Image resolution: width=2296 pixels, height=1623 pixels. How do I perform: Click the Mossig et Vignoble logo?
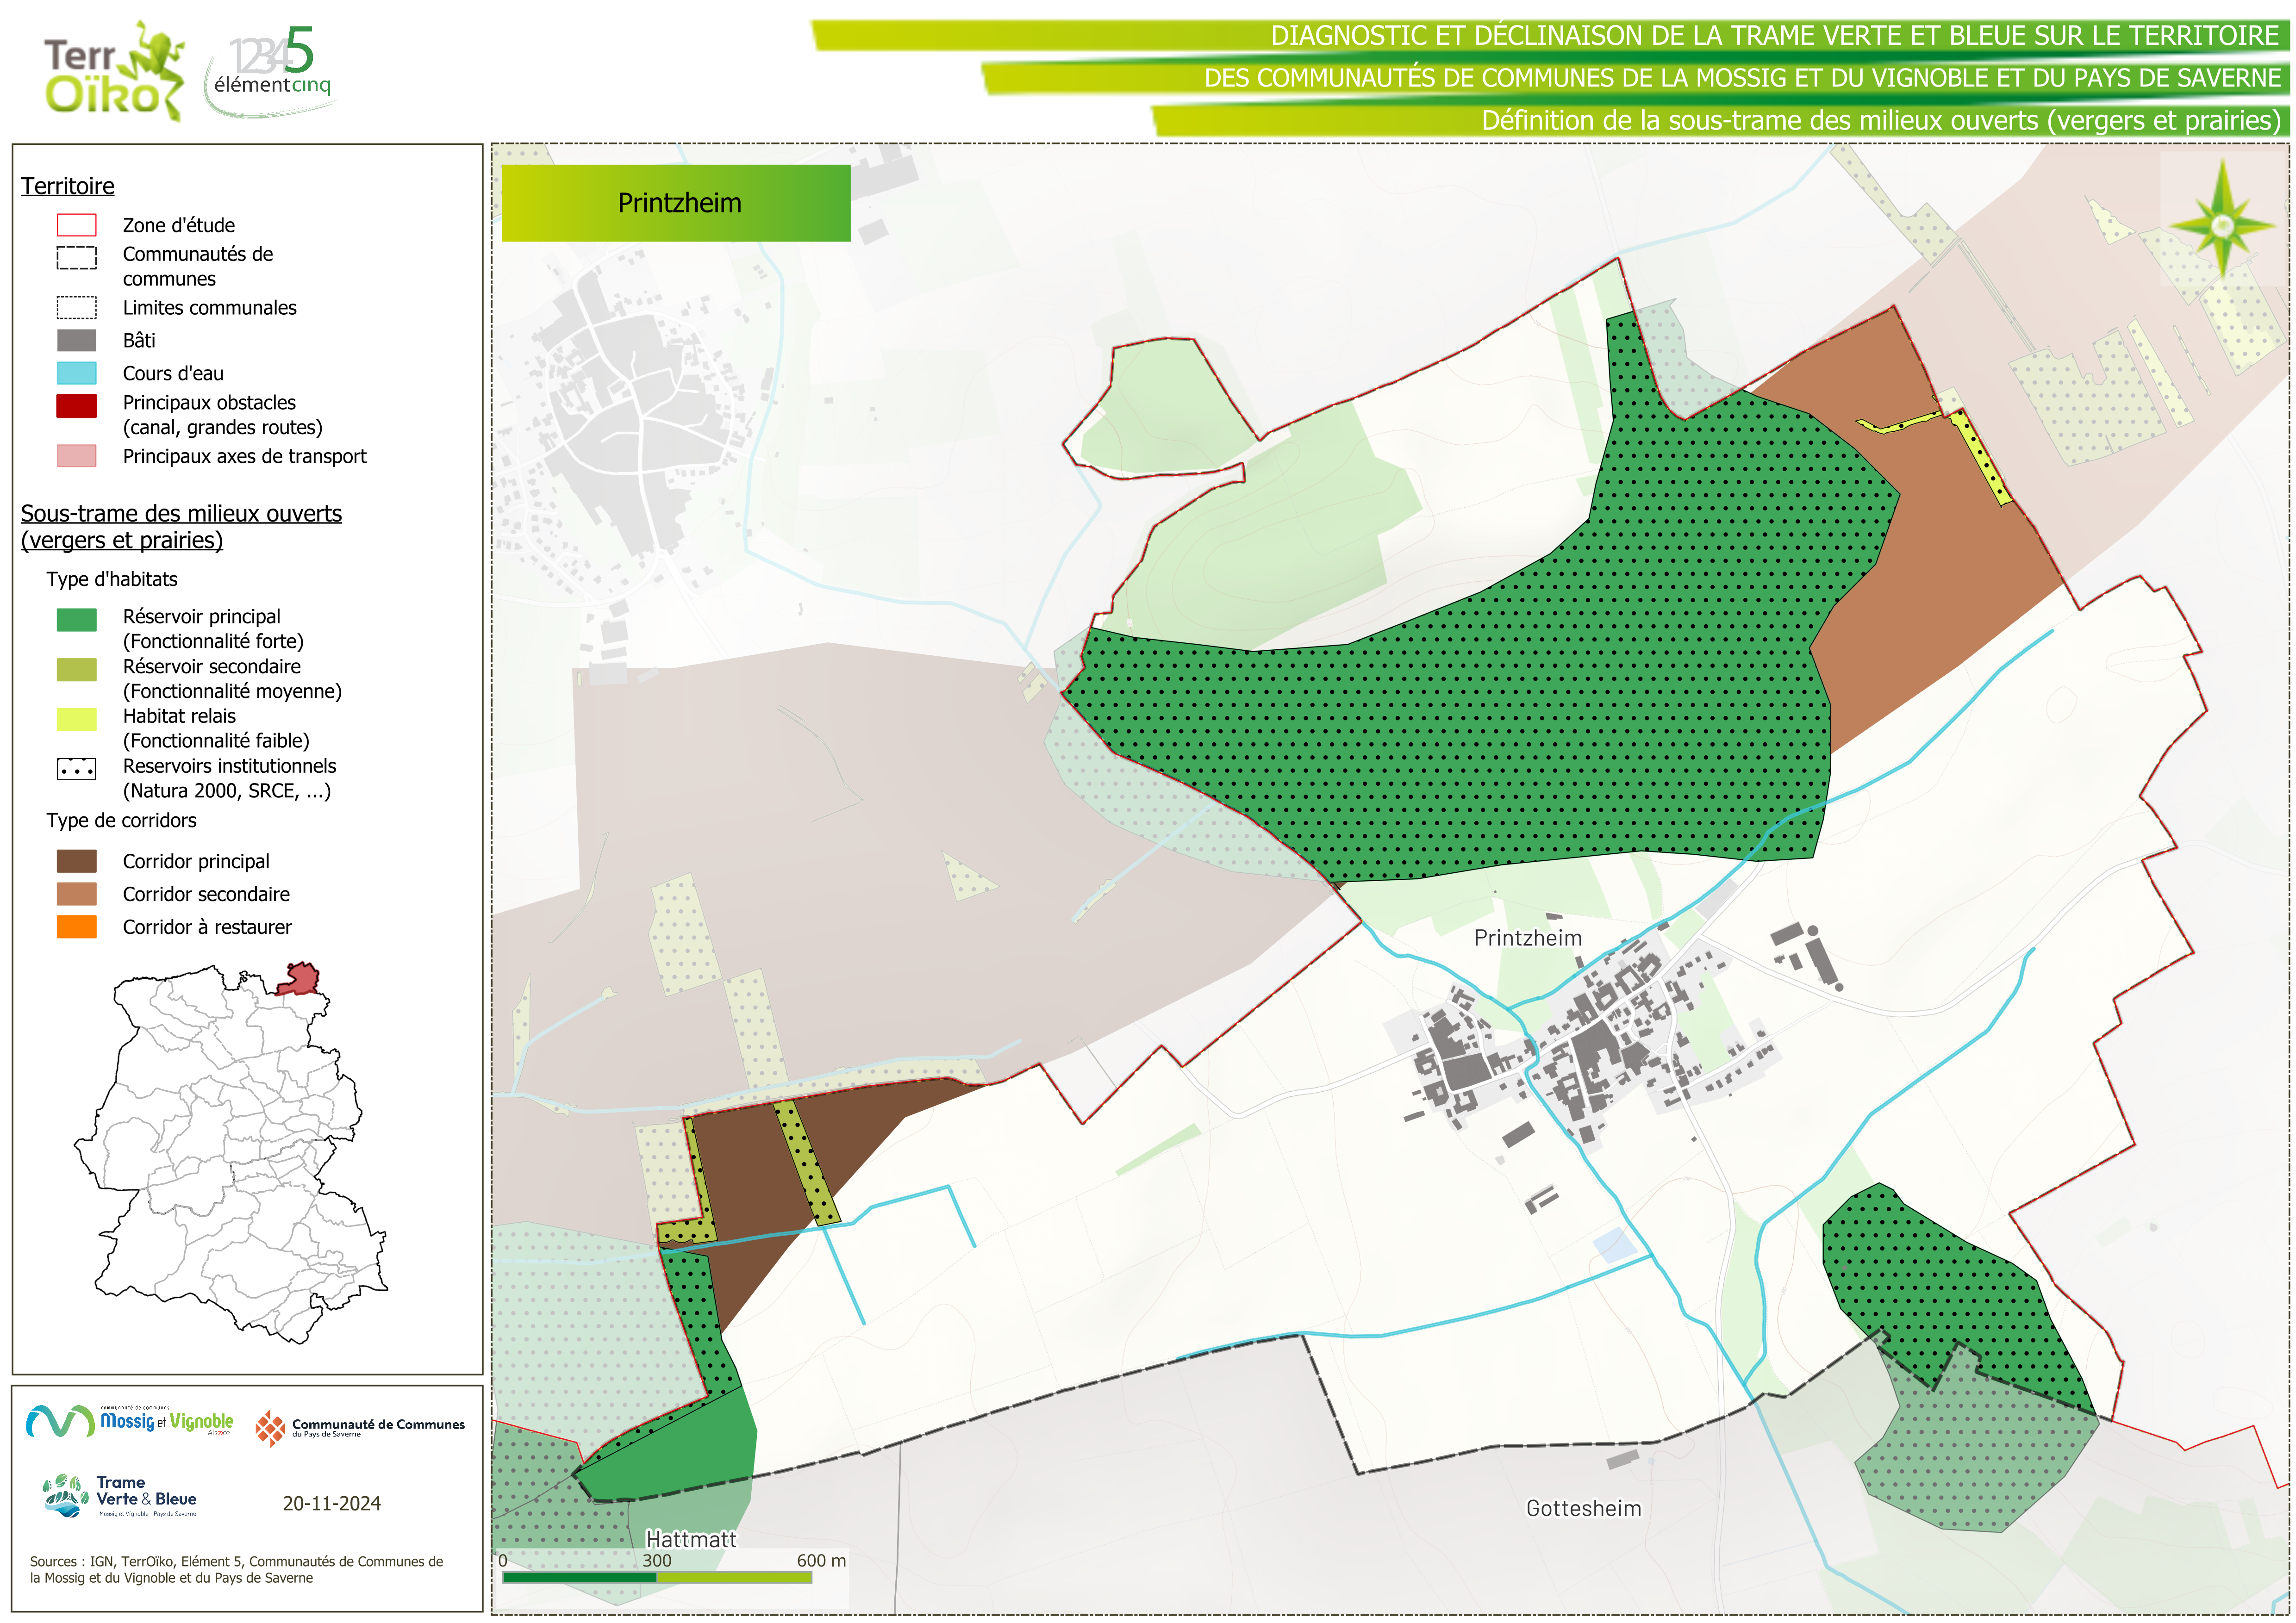point(130,1421)
